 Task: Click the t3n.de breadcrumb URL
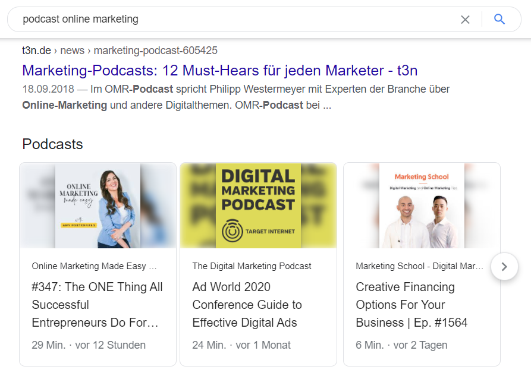(x=120, y=50)
